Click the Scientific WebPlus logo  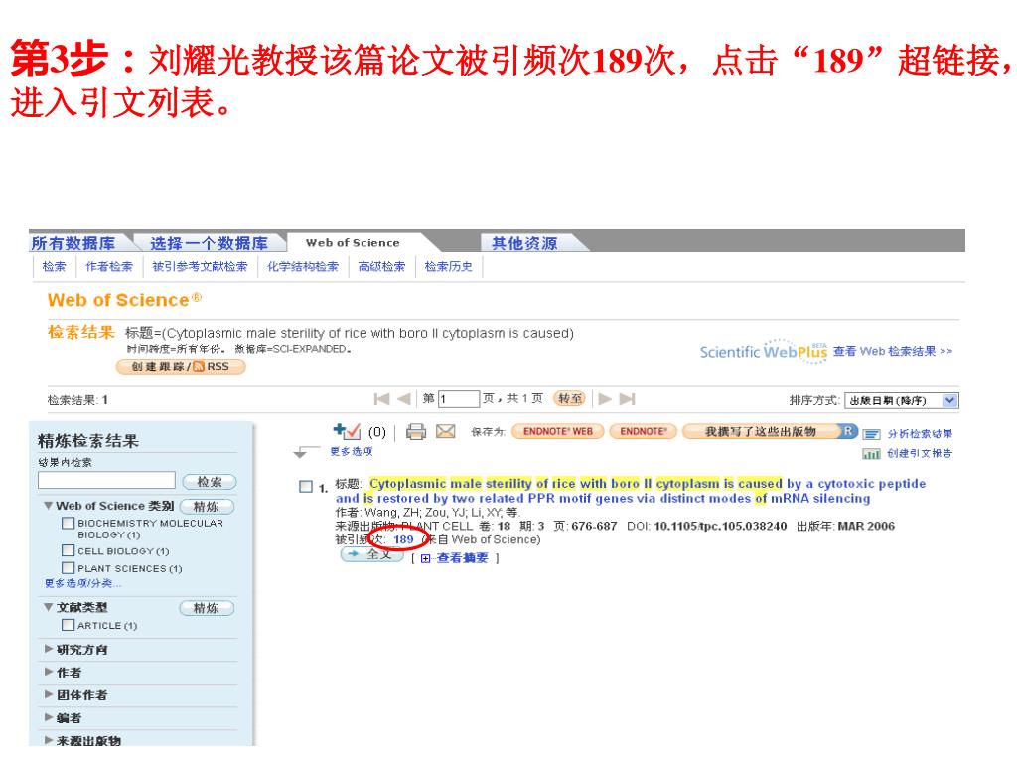coord(764,351)
